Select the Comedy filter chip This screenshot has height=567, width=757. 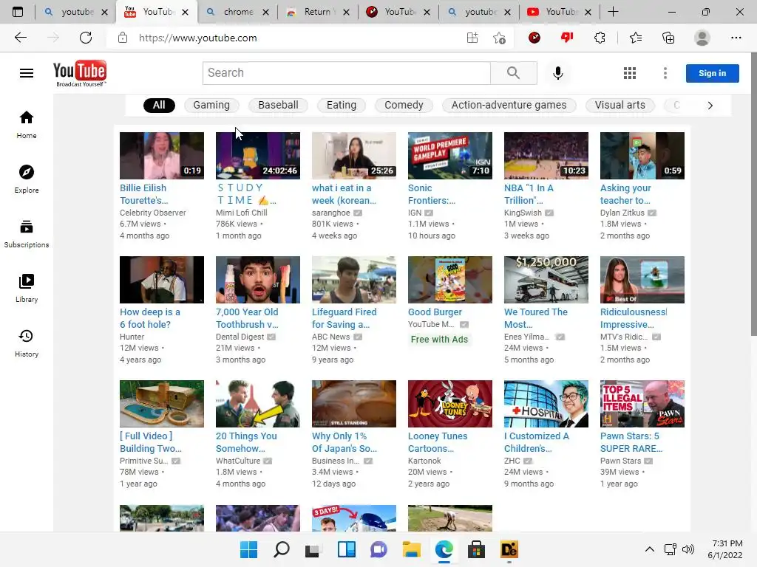(x=404, y=105)
